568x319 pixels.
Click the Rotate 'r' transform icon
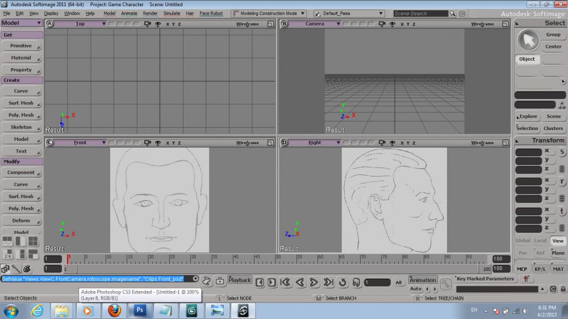click(562, 182)
